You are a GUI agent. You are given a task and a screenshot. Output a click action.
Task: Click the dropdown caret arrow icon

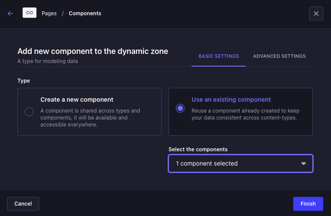click(x=304, y=164)
